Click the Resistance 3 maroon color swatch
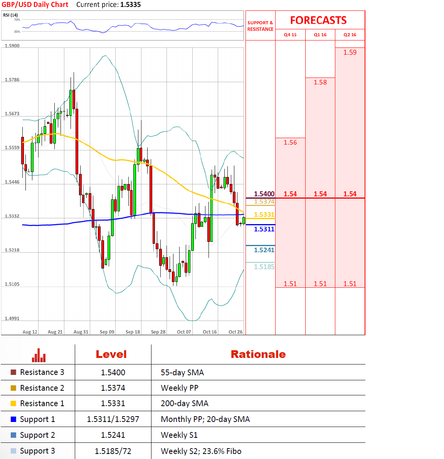 tap(13, 372)
